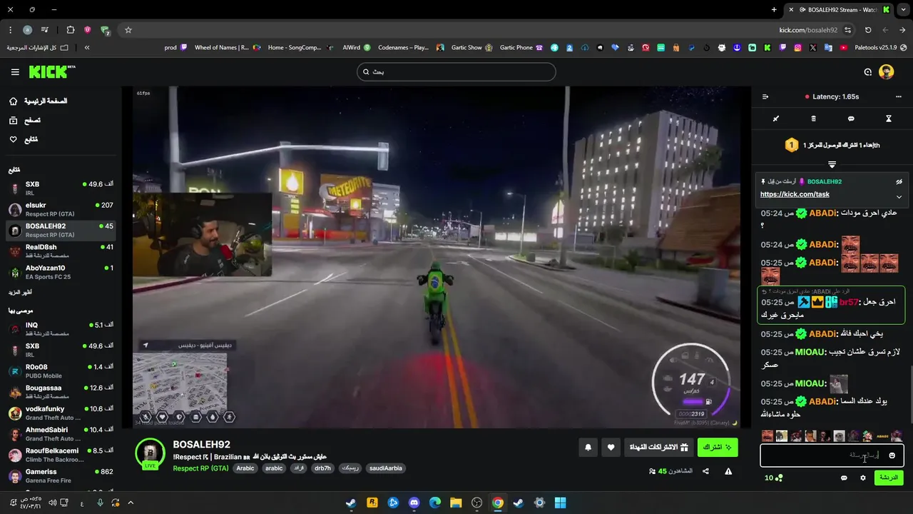Open the channel points balance showing 10

click(773, 478)
